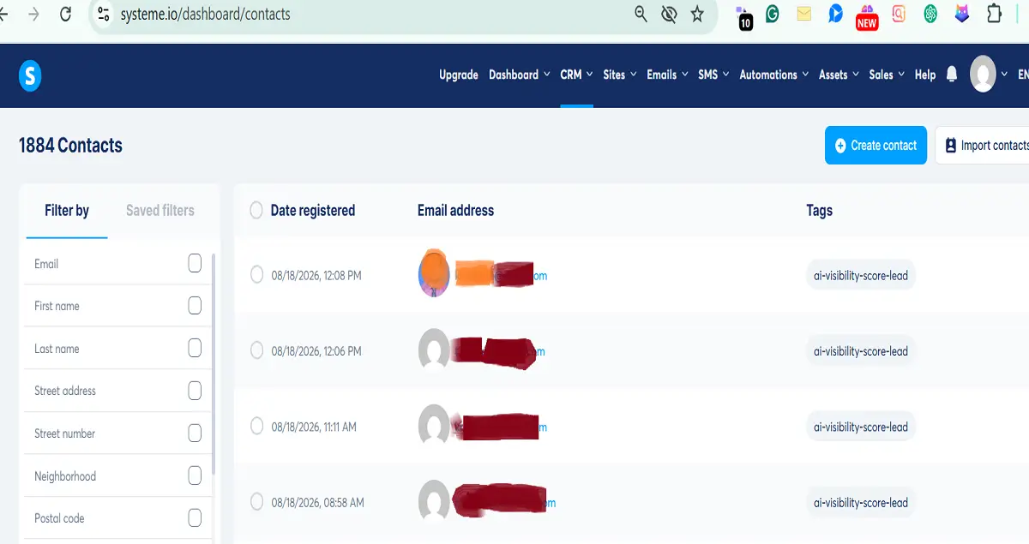Click the filter list vertical scrollbar
This screenshot has width=1029, height=544.
click(x=214, y=364)
